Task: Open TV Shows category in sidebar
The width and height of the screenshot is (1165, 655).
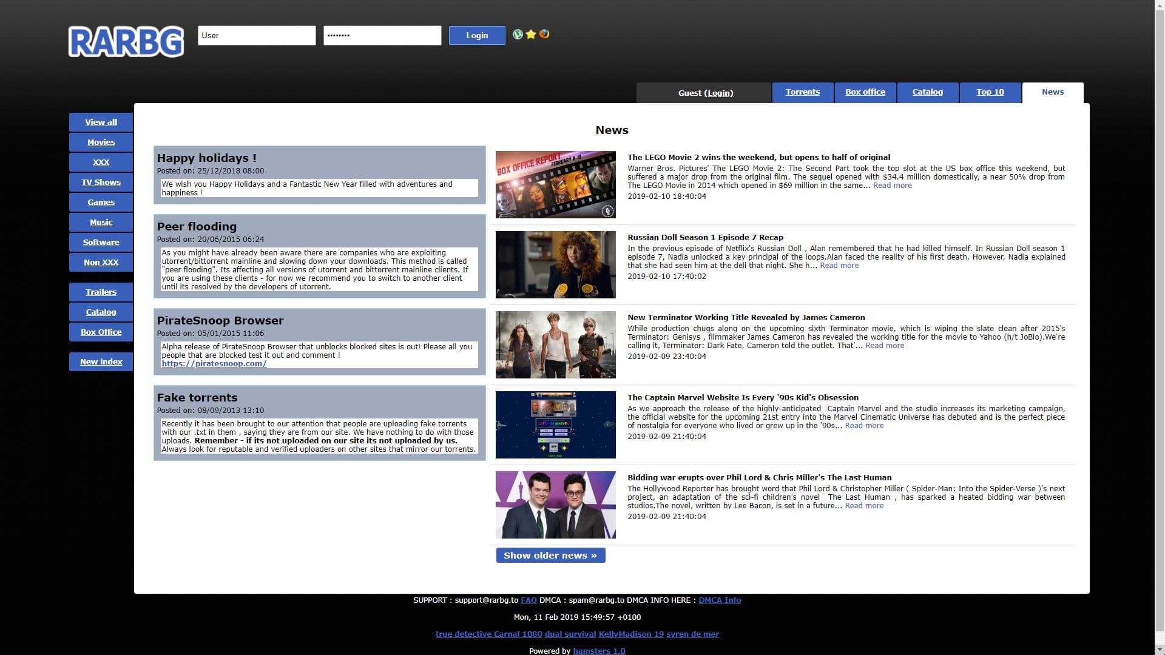Action: [101, 182]
